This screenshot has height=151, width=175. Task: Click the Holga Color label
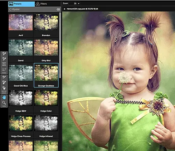[x=46, y=111]
